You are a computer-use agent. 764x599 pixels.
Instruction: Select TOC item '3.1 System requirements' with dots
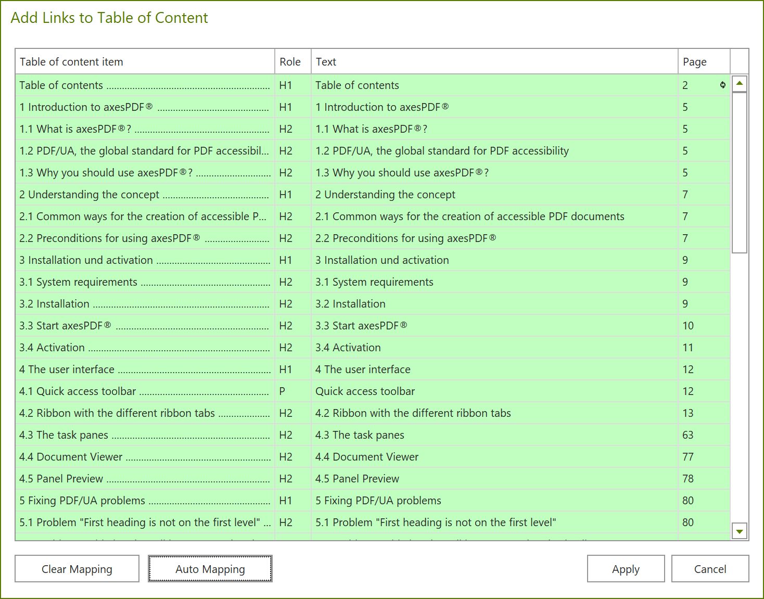[x=145, y=282]
